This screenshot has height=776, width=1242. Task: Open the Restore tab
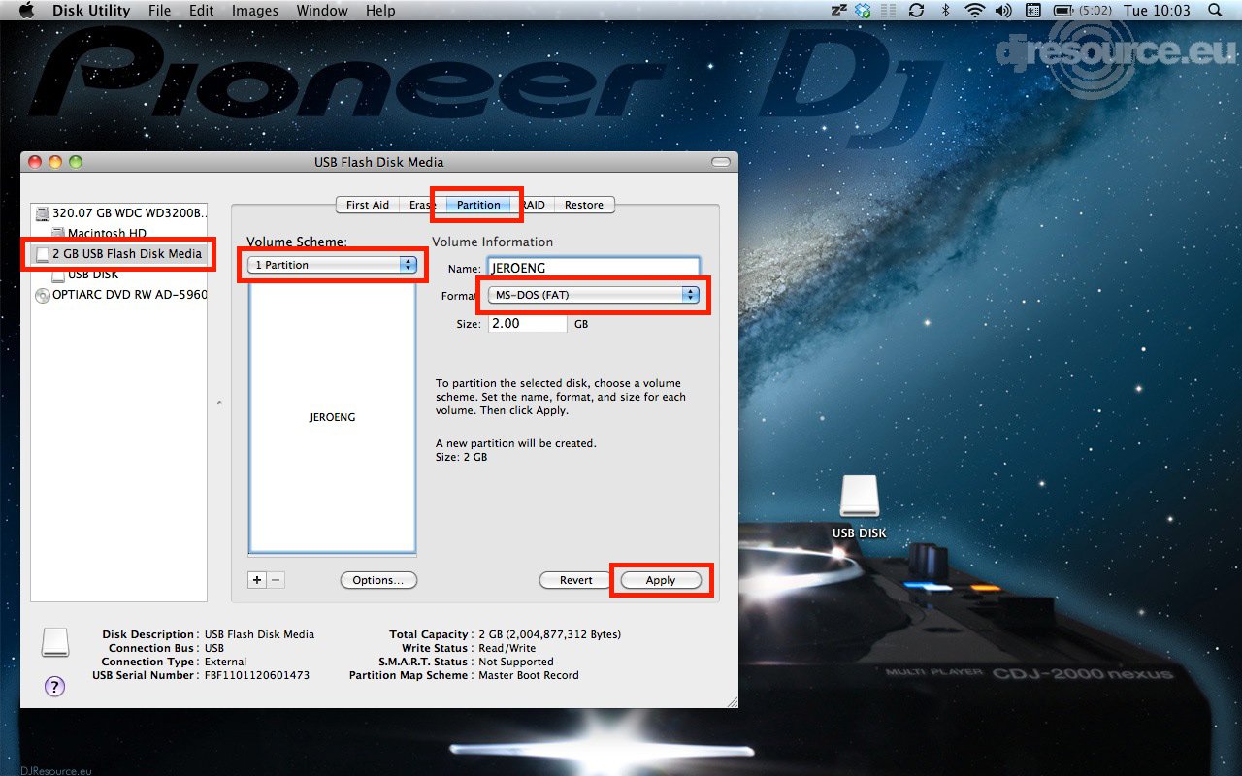584,205
